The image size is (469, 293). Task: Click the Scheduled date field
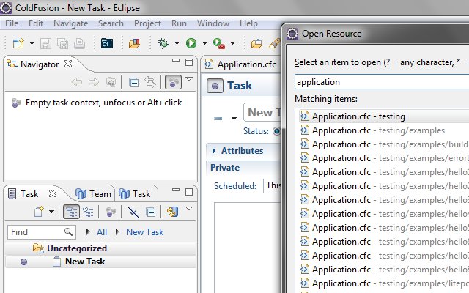[x=273, y=185]
